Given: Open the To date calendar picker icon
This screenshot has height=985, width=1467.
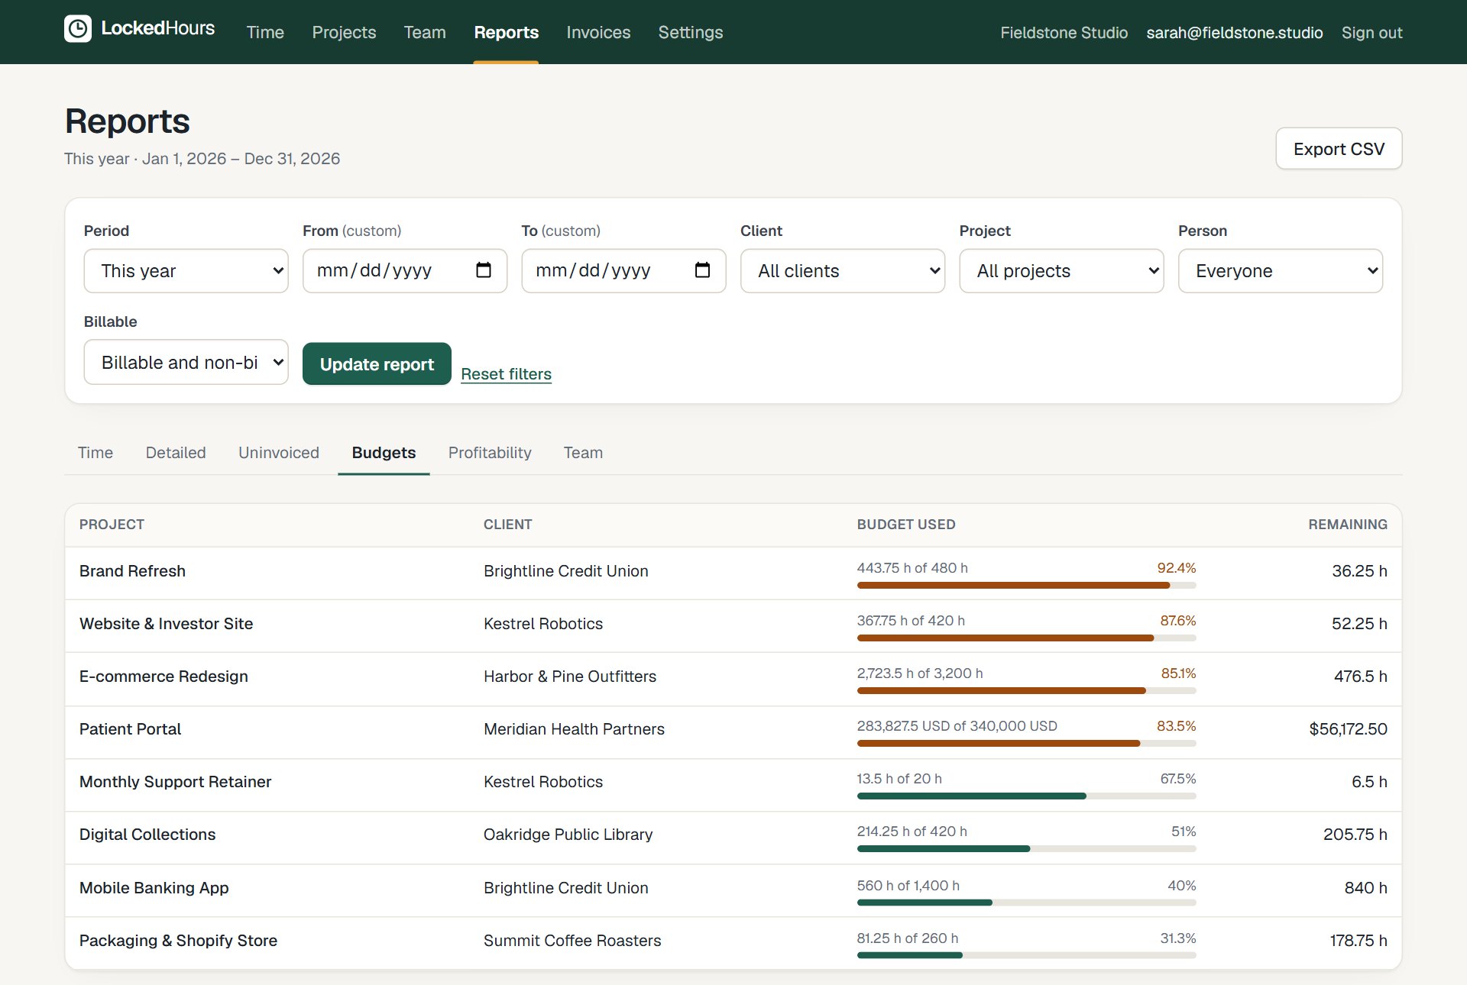Looking at the screenshot, I should coord(702,270).
